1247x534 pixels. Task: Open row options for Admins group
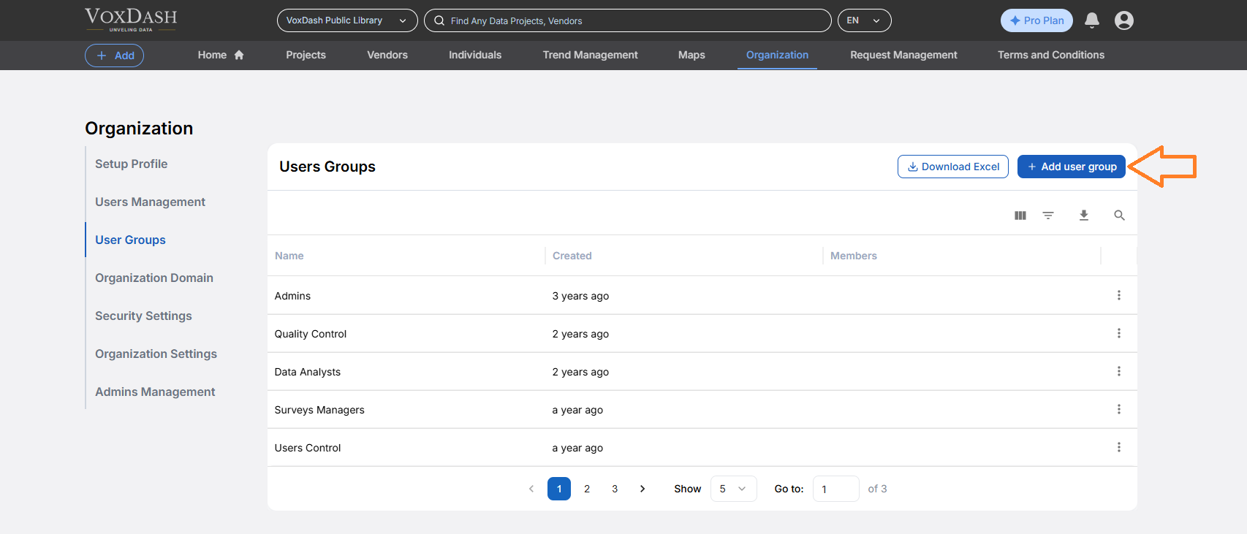coord(1118,295)
